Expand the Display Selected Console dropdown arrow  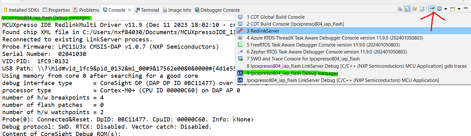coord(446,9)
